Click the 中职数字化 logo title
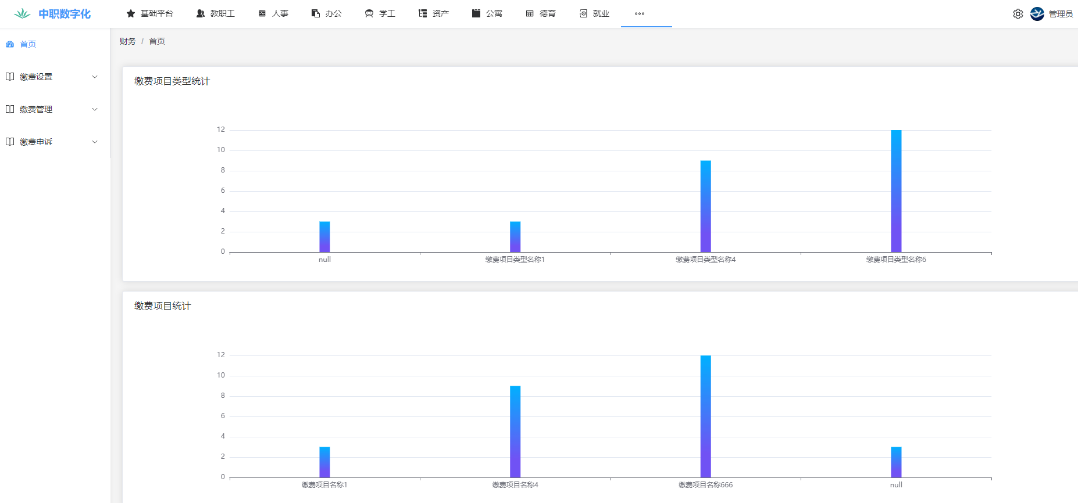 (64, 14)
